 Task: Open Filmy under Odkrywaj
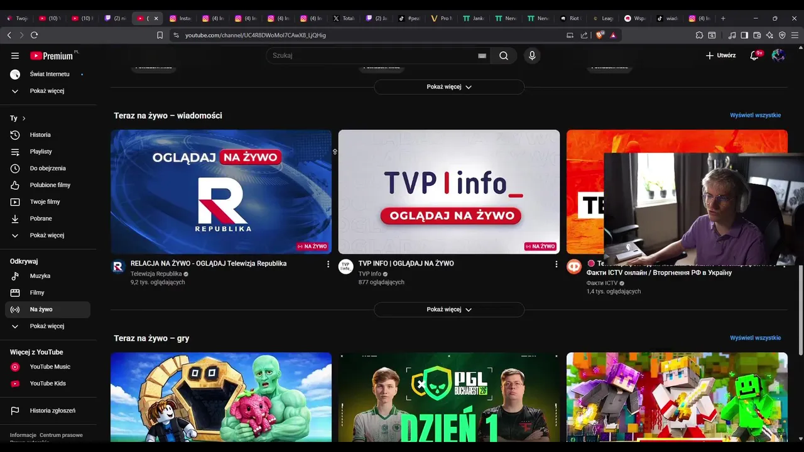[x=48, y=293]
